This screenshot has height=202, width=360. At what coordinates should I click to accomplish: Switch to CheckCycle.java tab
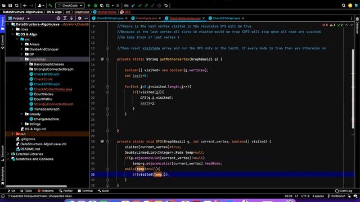tap(146, 19)
